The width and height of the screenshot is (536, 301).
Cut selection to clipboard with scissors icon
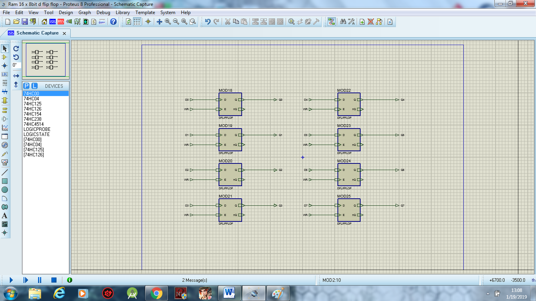tap(227, 22)
